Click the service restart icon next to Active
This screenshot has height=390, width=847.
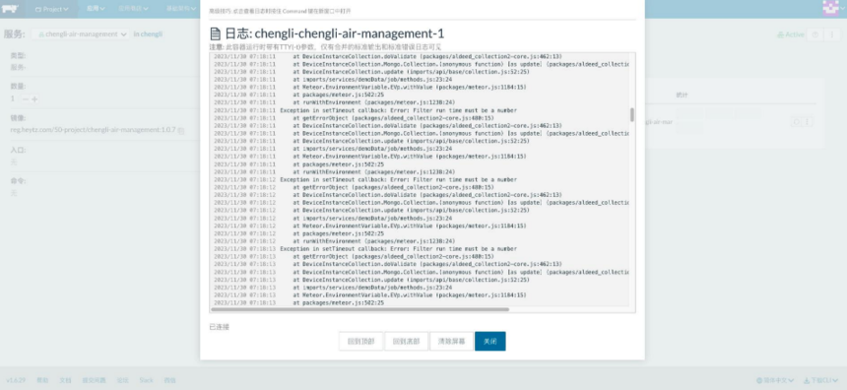point(815,34)
